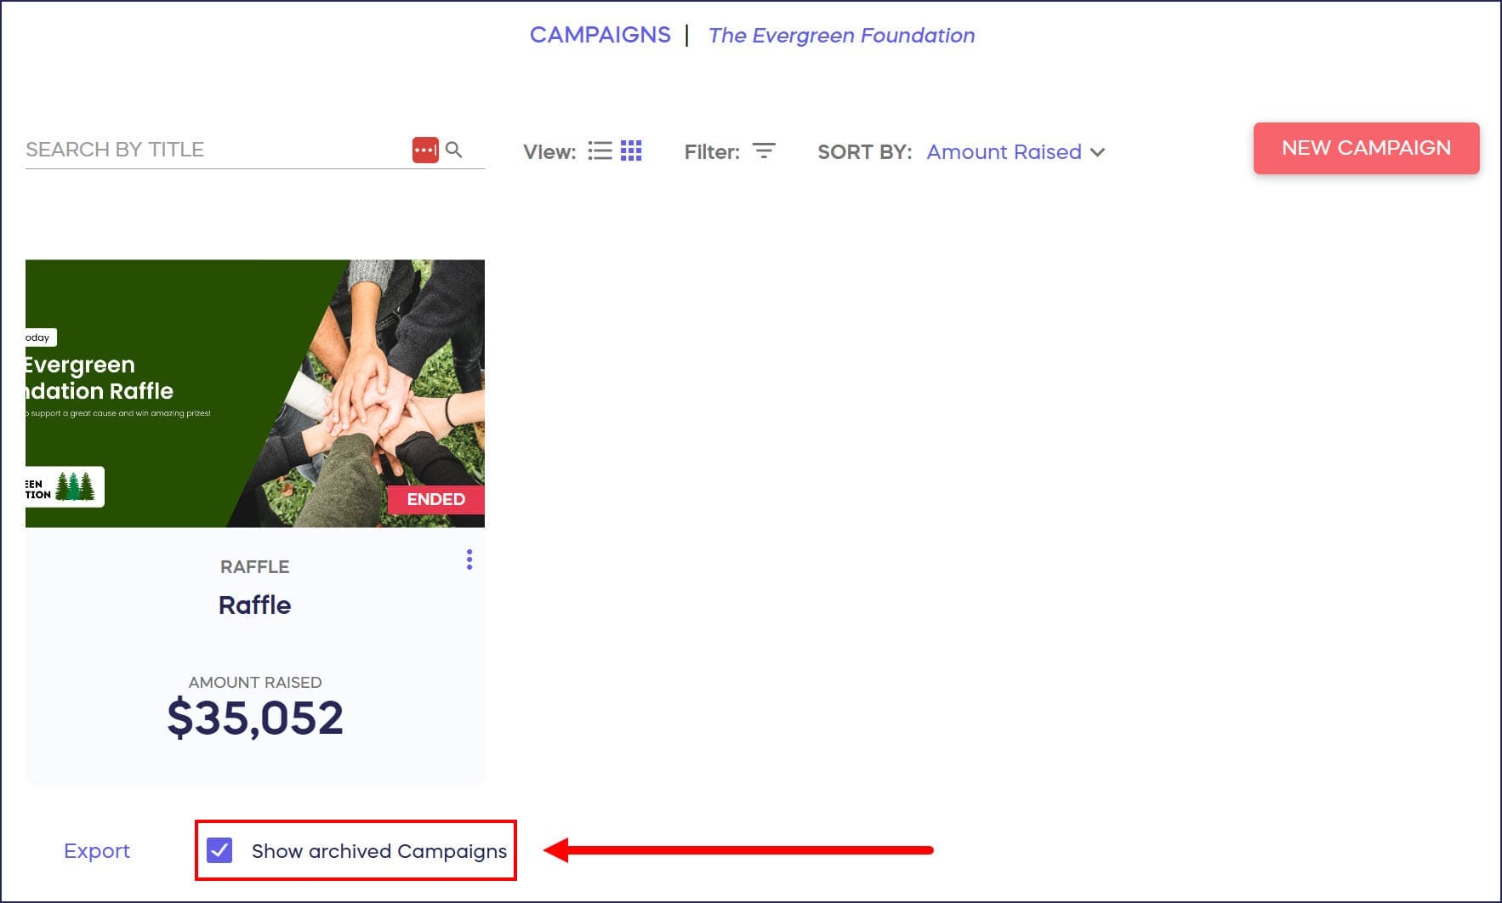Click the search magnifier icon
This screenshot has width=1502, height=903.
[454, 150]
